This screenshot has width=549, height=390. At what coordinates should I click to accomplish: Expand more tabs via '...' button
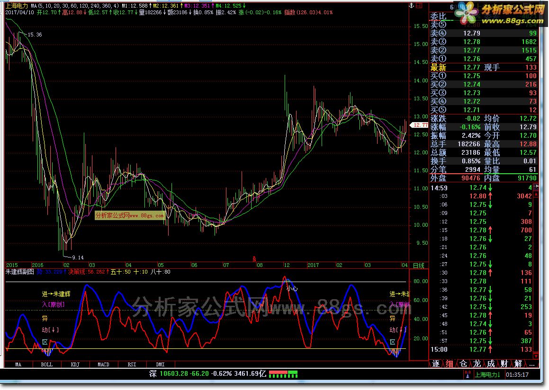[x=532, y=364]
